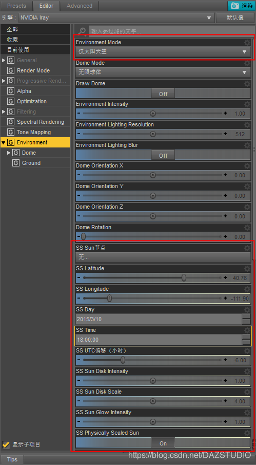Image resolution: width=256 pixels, height=465 pixels.
Task: Open gear icon for SS Sun Disk Scale
Action: click(247, 392)
